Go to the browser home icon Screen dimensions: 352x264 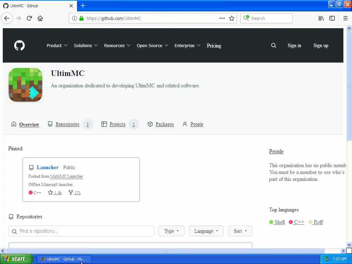(x=40, y=18)
